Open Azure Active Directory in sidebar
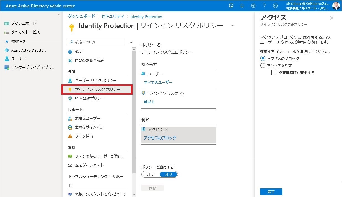 (x=29, y=50)
